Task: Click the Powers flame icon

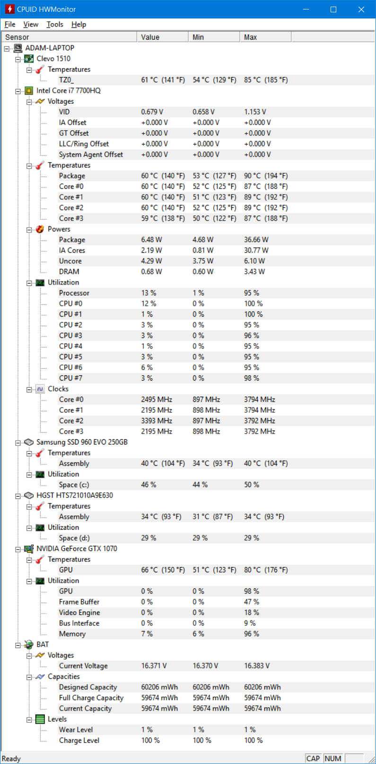Action: 40,229
